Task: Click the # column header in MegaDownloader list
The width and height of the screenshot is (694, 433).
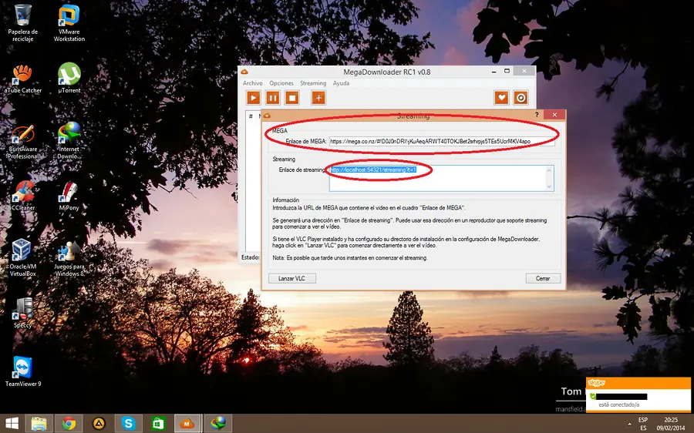Action: coord(251,116)
